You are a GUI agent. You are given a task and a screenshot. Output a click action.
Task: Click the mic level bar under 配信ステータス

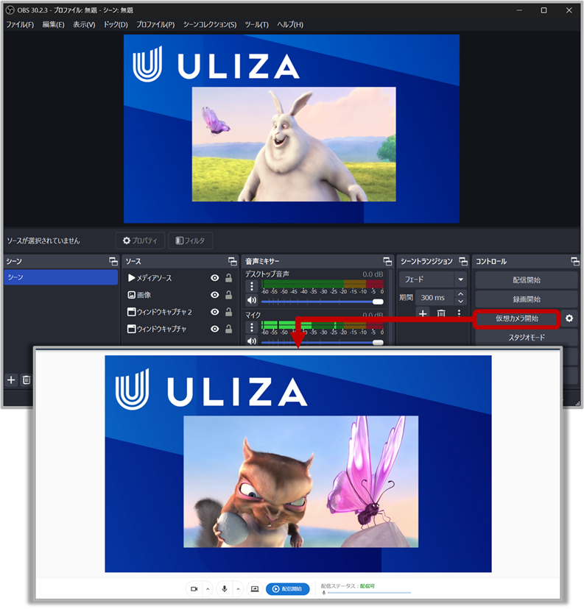click(369, 593)
